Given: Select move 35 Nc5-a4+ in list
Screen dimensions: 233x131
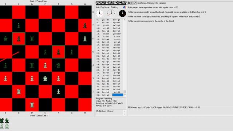Looking at the screenshot, I should coord(106,95).
